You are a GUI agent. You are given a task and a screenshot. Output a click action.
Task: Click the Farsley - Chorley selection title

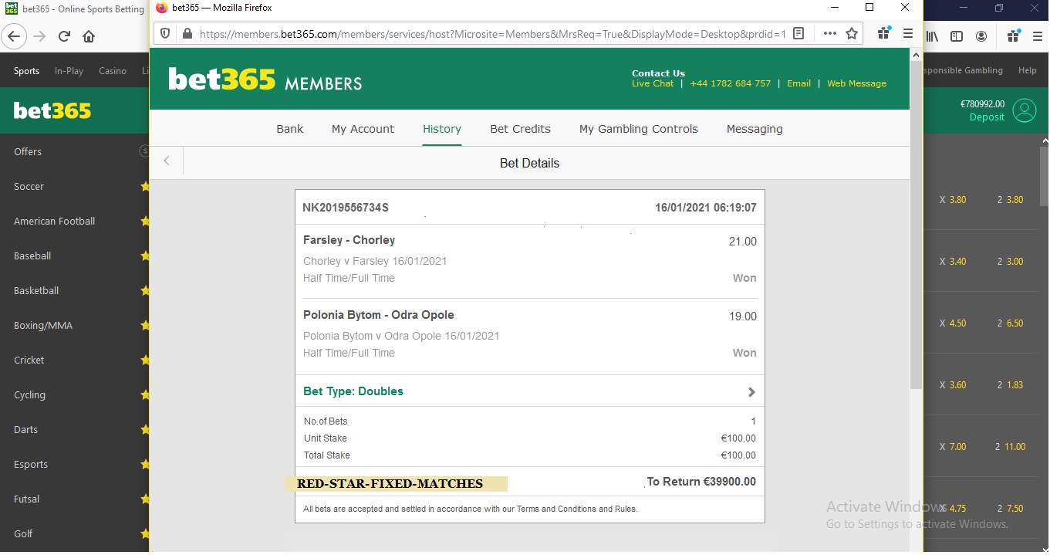[x=349, y=240]
